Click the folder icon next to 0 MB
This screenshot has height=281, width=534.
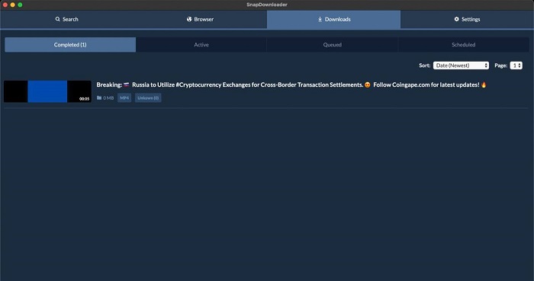click(99, 98)
